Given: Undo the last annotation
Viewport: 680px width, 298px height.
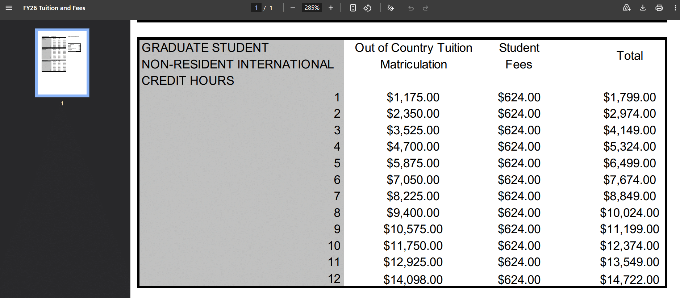Looking at the screenshot, I should coord(411,8).
